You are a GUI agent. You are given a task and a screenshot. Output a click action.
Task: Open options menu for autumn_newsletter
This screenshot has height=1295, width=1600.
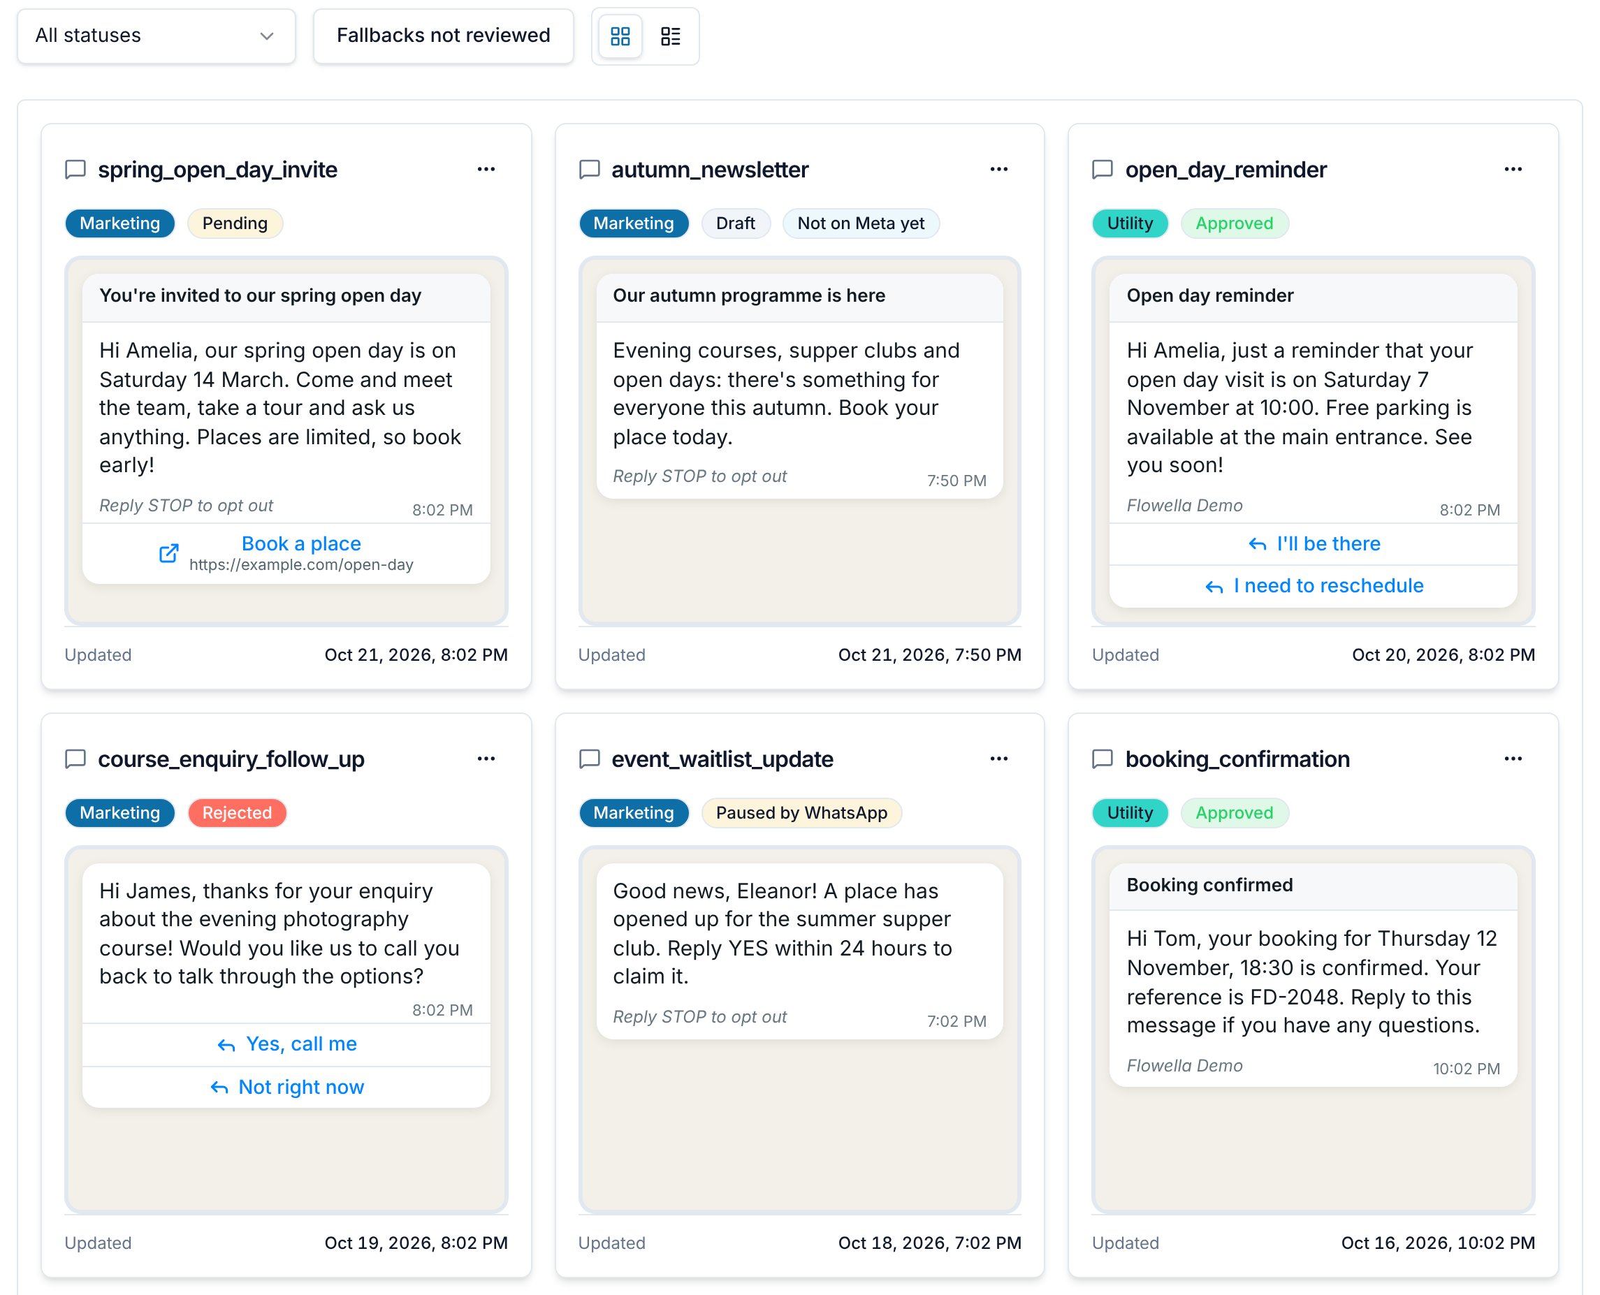(x=998, y=169)
